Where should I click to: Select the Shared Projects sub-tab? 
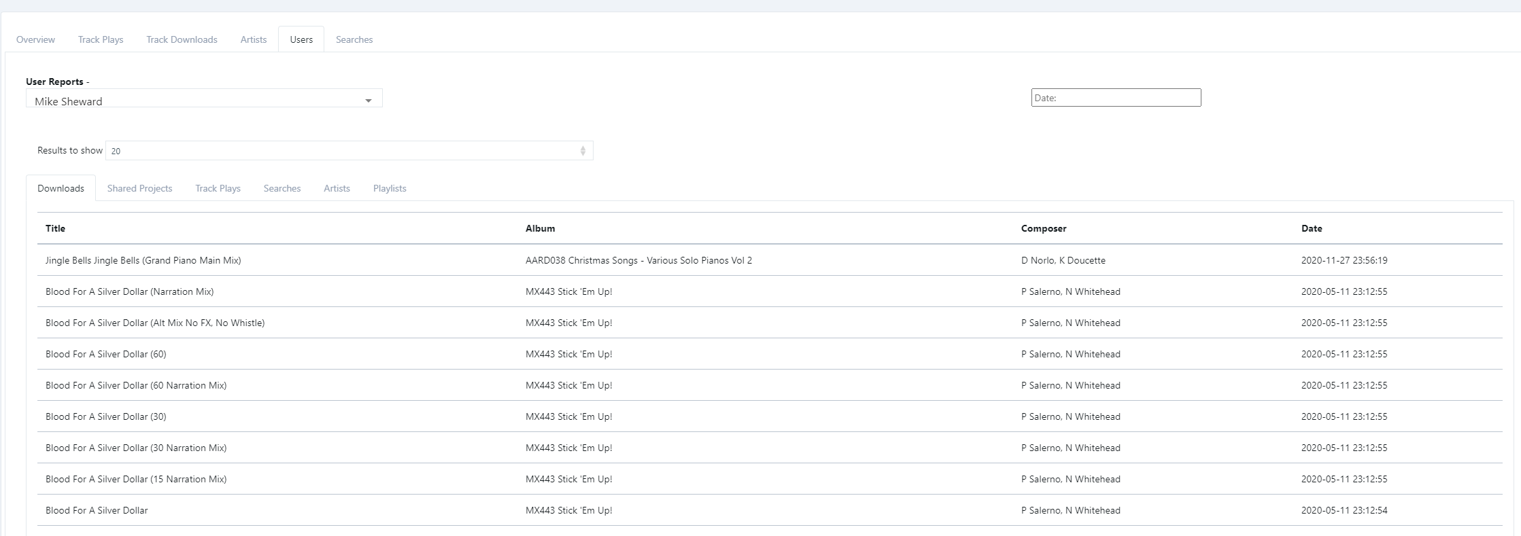[139, 188]
